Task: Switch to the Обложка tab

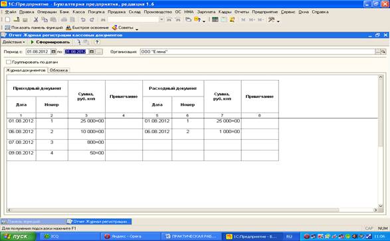Action: click(x=58, y=71)
